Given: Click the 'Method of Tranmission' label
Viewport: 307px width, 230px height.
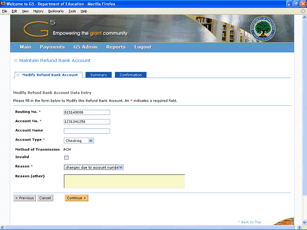Looking at the screenshot, I should [37, 149].
